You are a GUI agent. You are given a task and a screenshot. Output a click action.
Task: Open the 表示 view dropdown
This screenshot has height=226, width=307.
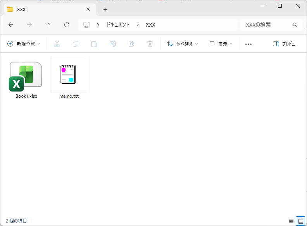[221, 44]
